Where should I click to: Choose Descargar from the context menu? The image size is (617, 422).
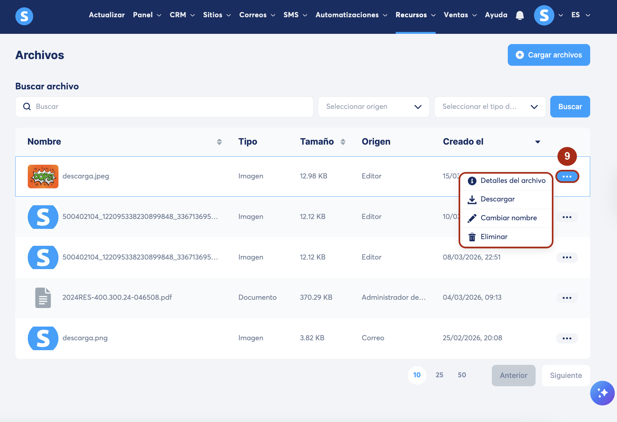coord(497,199)
